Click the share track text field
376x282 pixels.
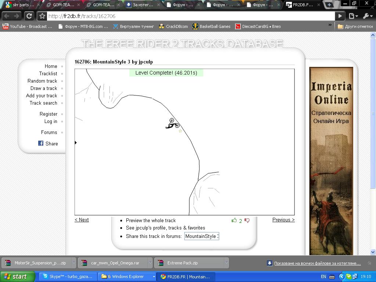[x=202, y=236]
